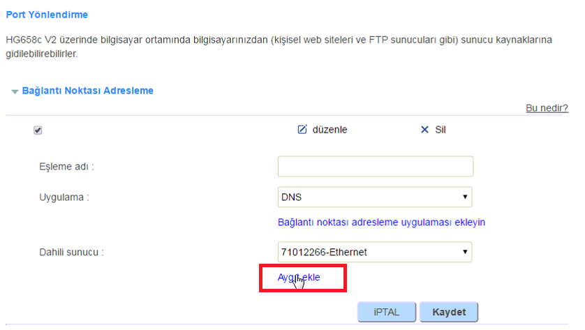Click the arrow on the 71012266-Ethernet combo box
The height and width of the screenshot is (330, 585).
pos(465,252)
